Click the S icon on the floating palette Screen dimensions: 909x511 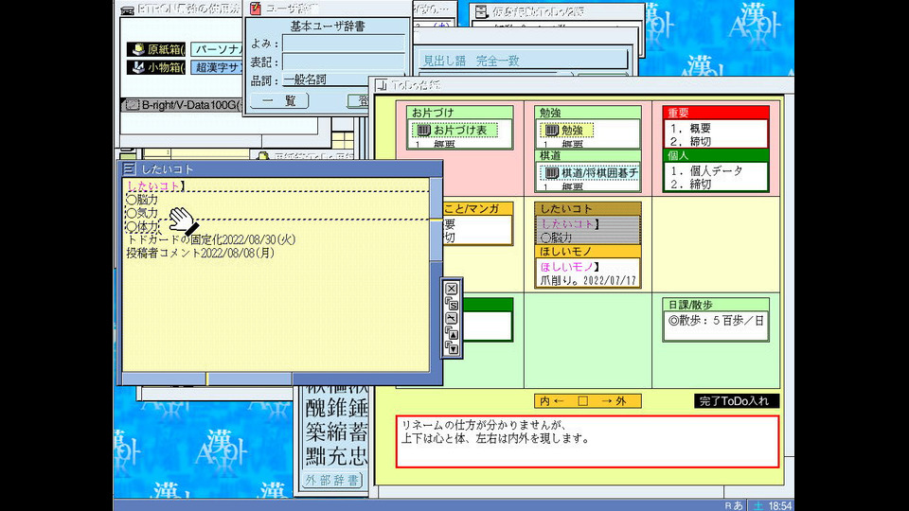click(x=452, y=304)
